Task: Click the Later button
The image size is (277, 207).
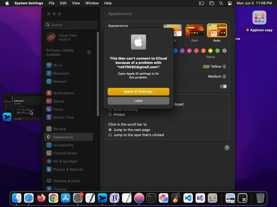Action: (138, 101)
